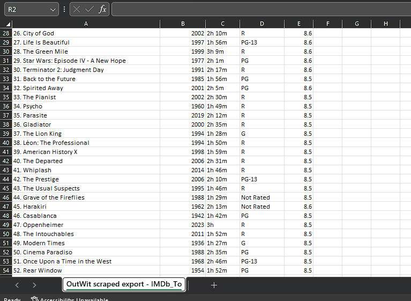411x301 pixels.
Task: Click the Enter checkmark icon in formula bar
Action: point(89,10)
